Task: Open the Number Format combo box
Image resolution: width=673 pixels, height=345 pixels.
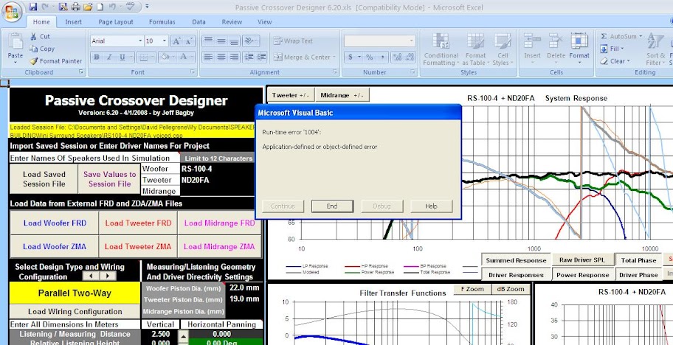Action: pyautogui.click(x=379, y=41)
